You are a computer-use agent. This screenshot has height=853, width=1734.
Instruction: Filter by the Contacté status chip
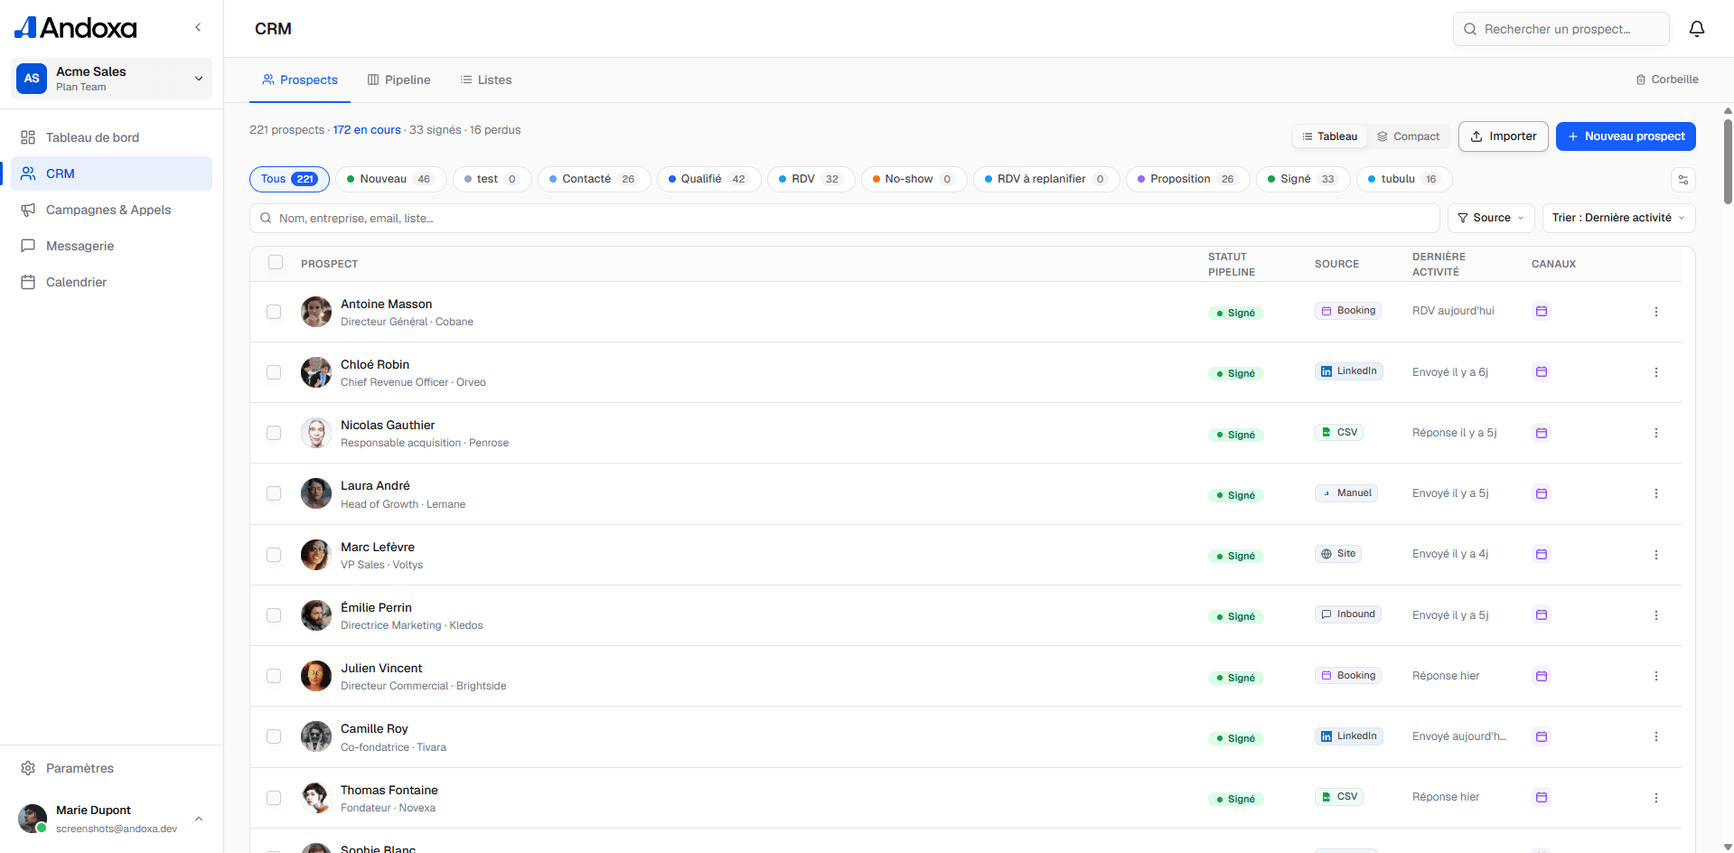coord(594,179)
